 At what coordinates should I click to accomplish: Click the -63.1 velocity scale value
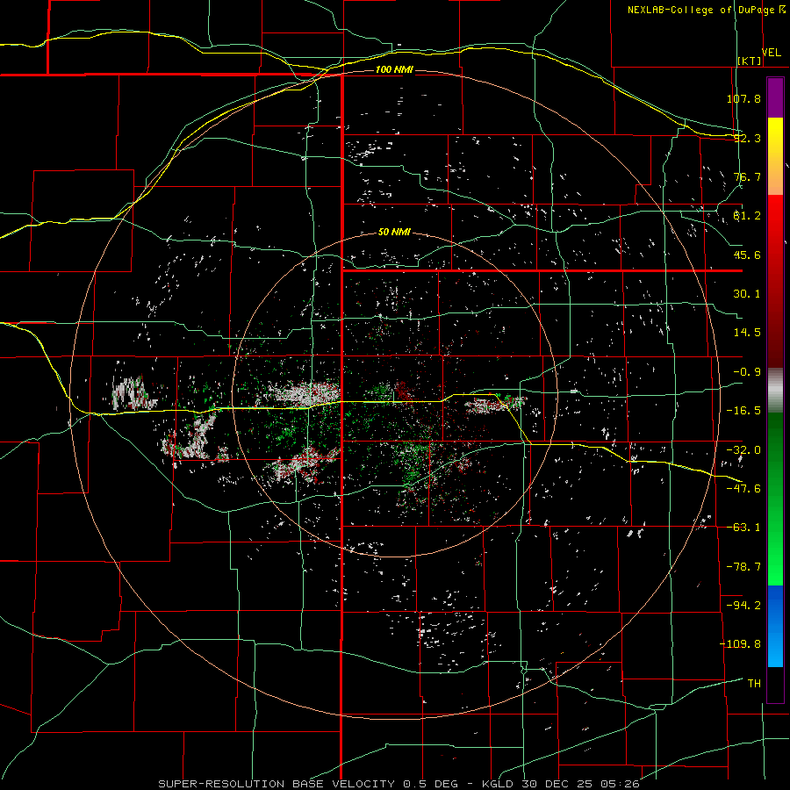[x=743, y=528]
